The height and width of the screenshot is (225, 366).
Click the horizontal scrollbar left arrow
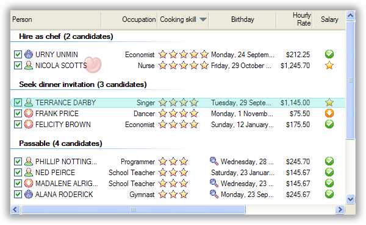click(15, 210)
